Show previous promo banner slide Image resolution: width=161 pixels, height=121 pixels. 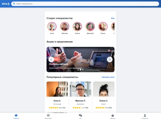pos(51,59)
